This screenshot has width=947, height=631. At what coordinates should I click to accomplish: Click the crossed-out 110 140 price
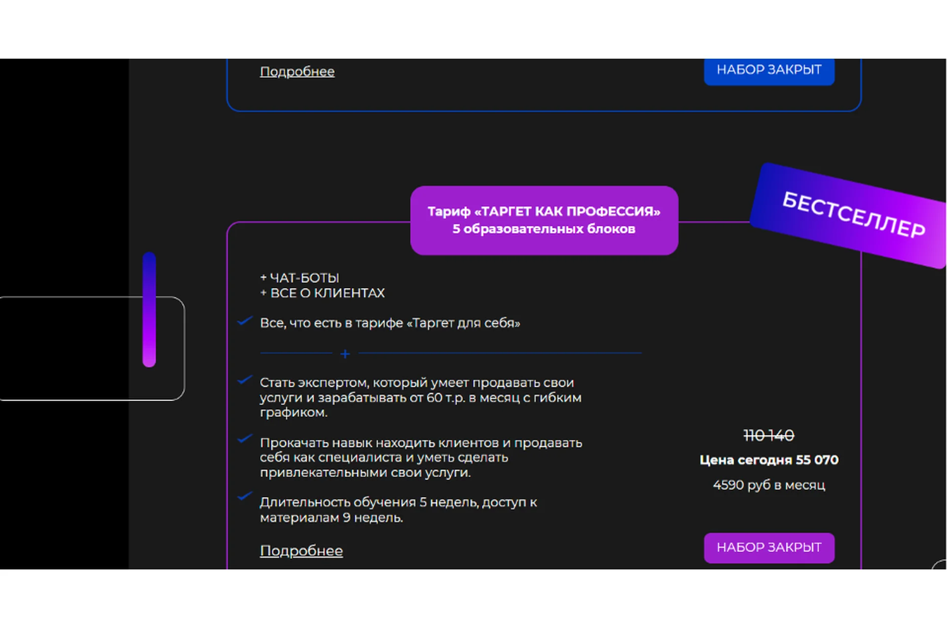coord(768,435)
